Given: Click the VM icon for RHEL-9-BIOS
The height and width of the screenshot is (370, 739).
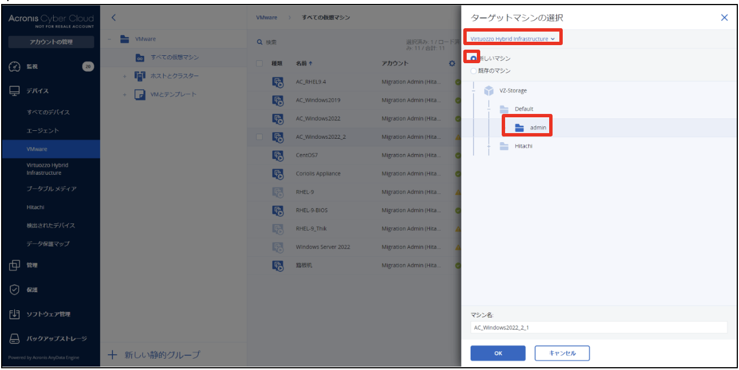Looking at the screenshot, I should tap(278, 210).
